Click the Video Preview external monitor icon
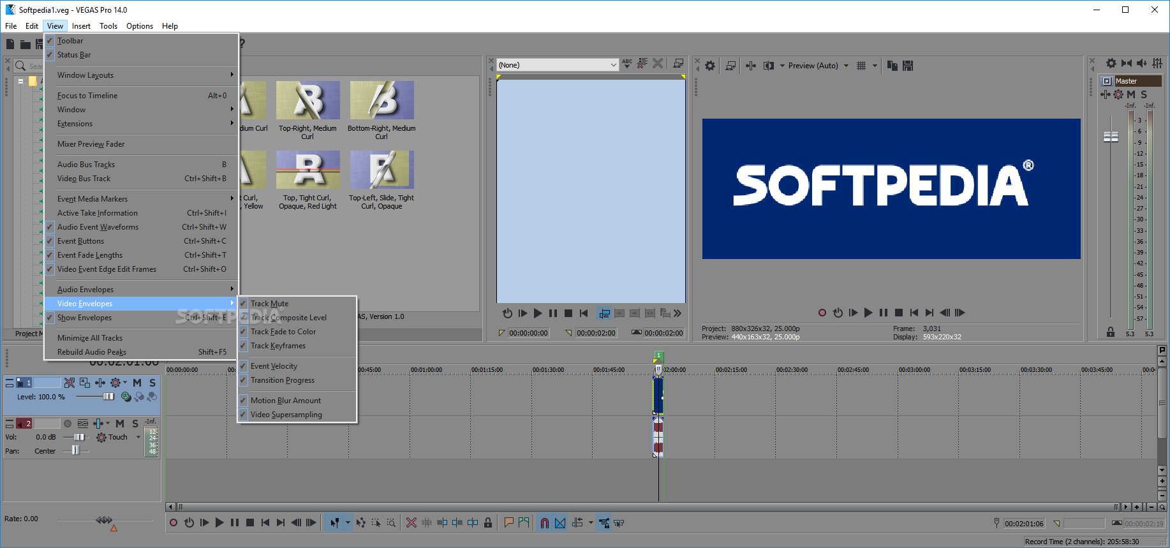 tap(731, 65)
